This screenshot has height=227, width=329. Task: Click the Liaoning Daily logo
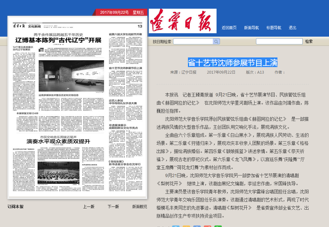tap(182, 21)
